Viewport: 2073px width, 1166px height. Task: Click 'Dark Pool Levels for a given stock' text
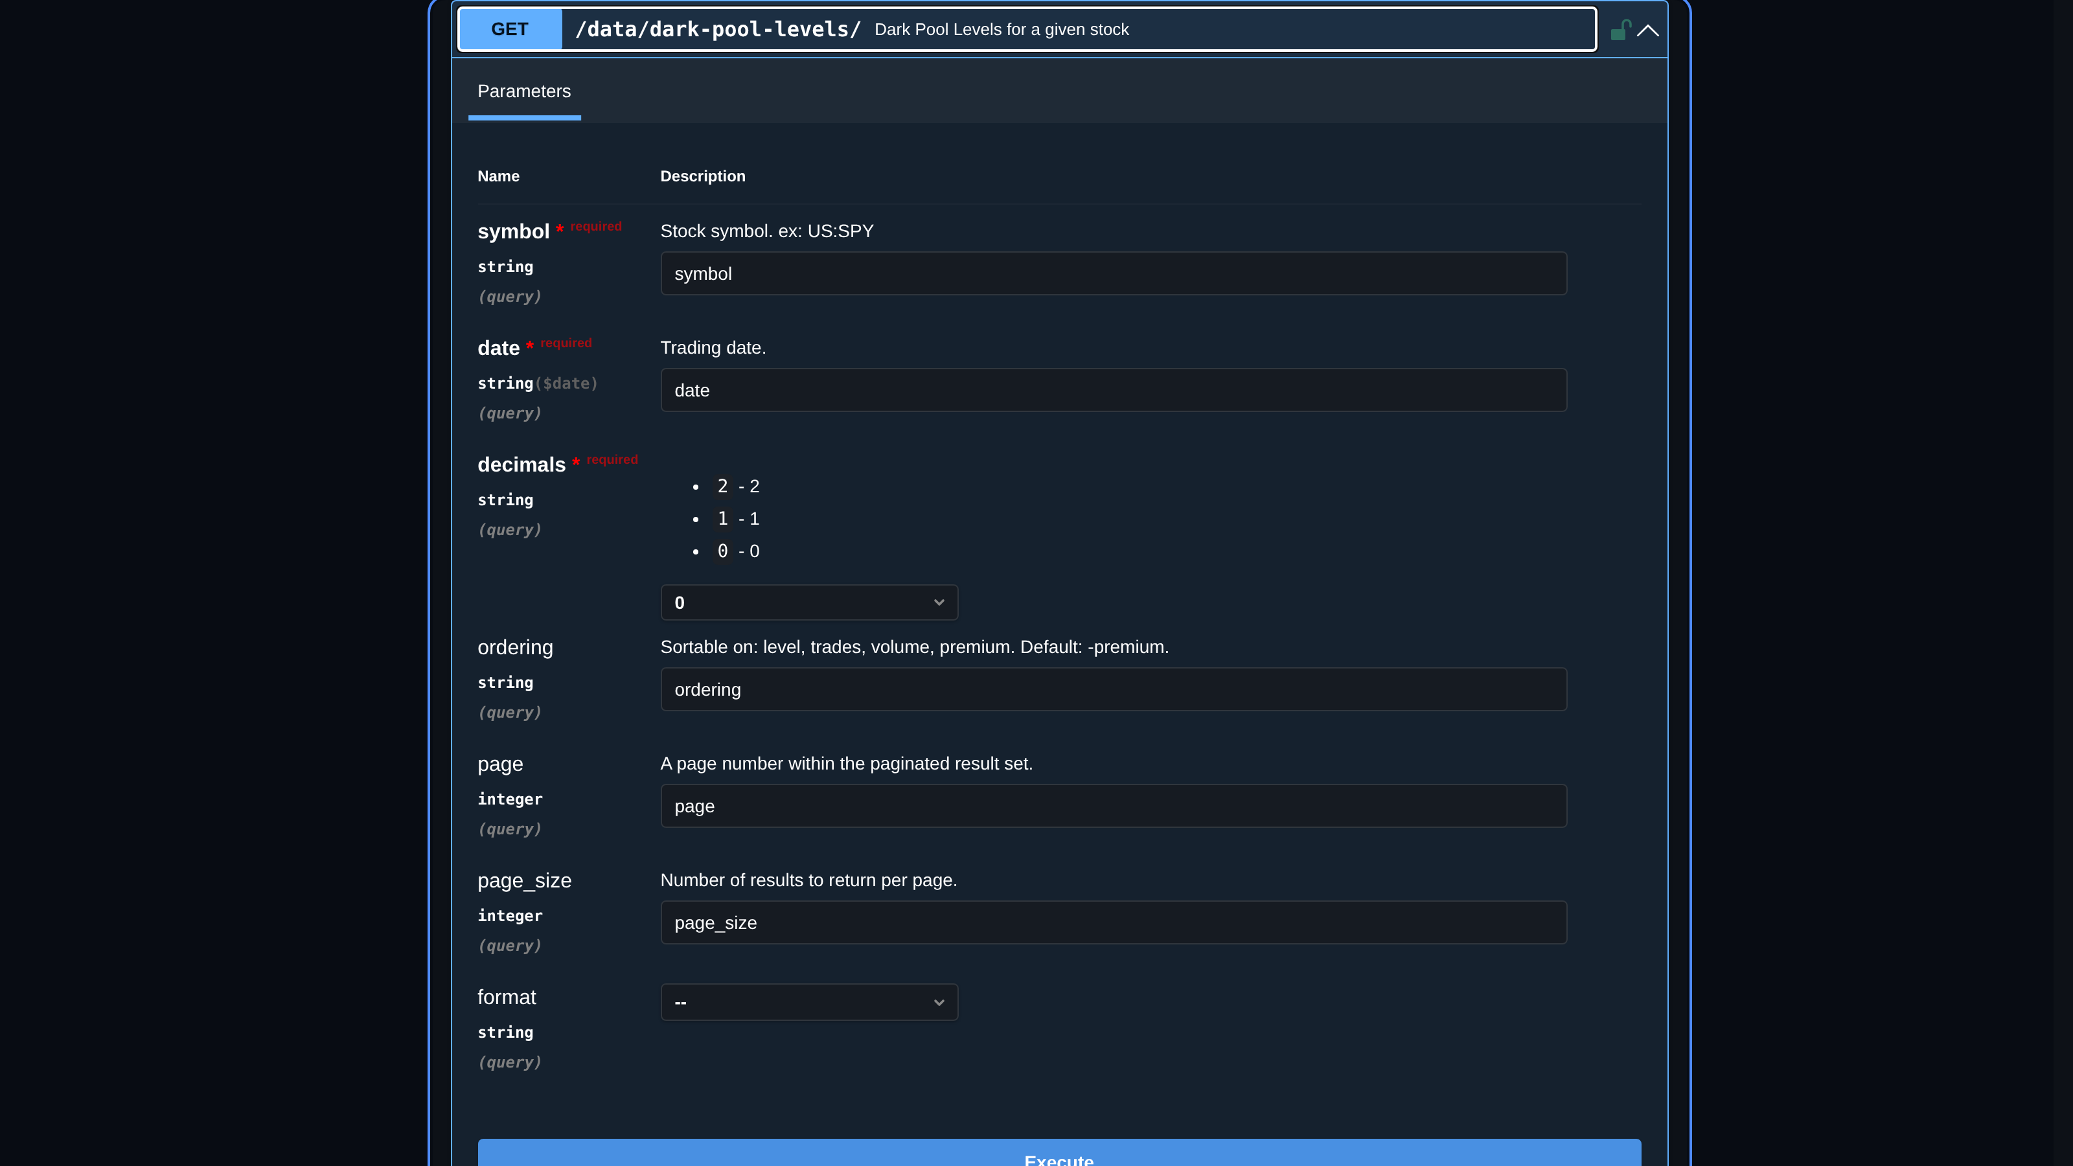pos(1001,30)
